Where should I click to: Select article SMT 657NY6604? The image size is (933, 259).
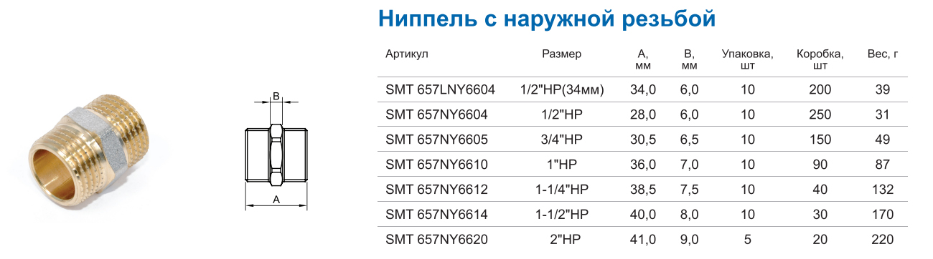(x=436, y=114)
